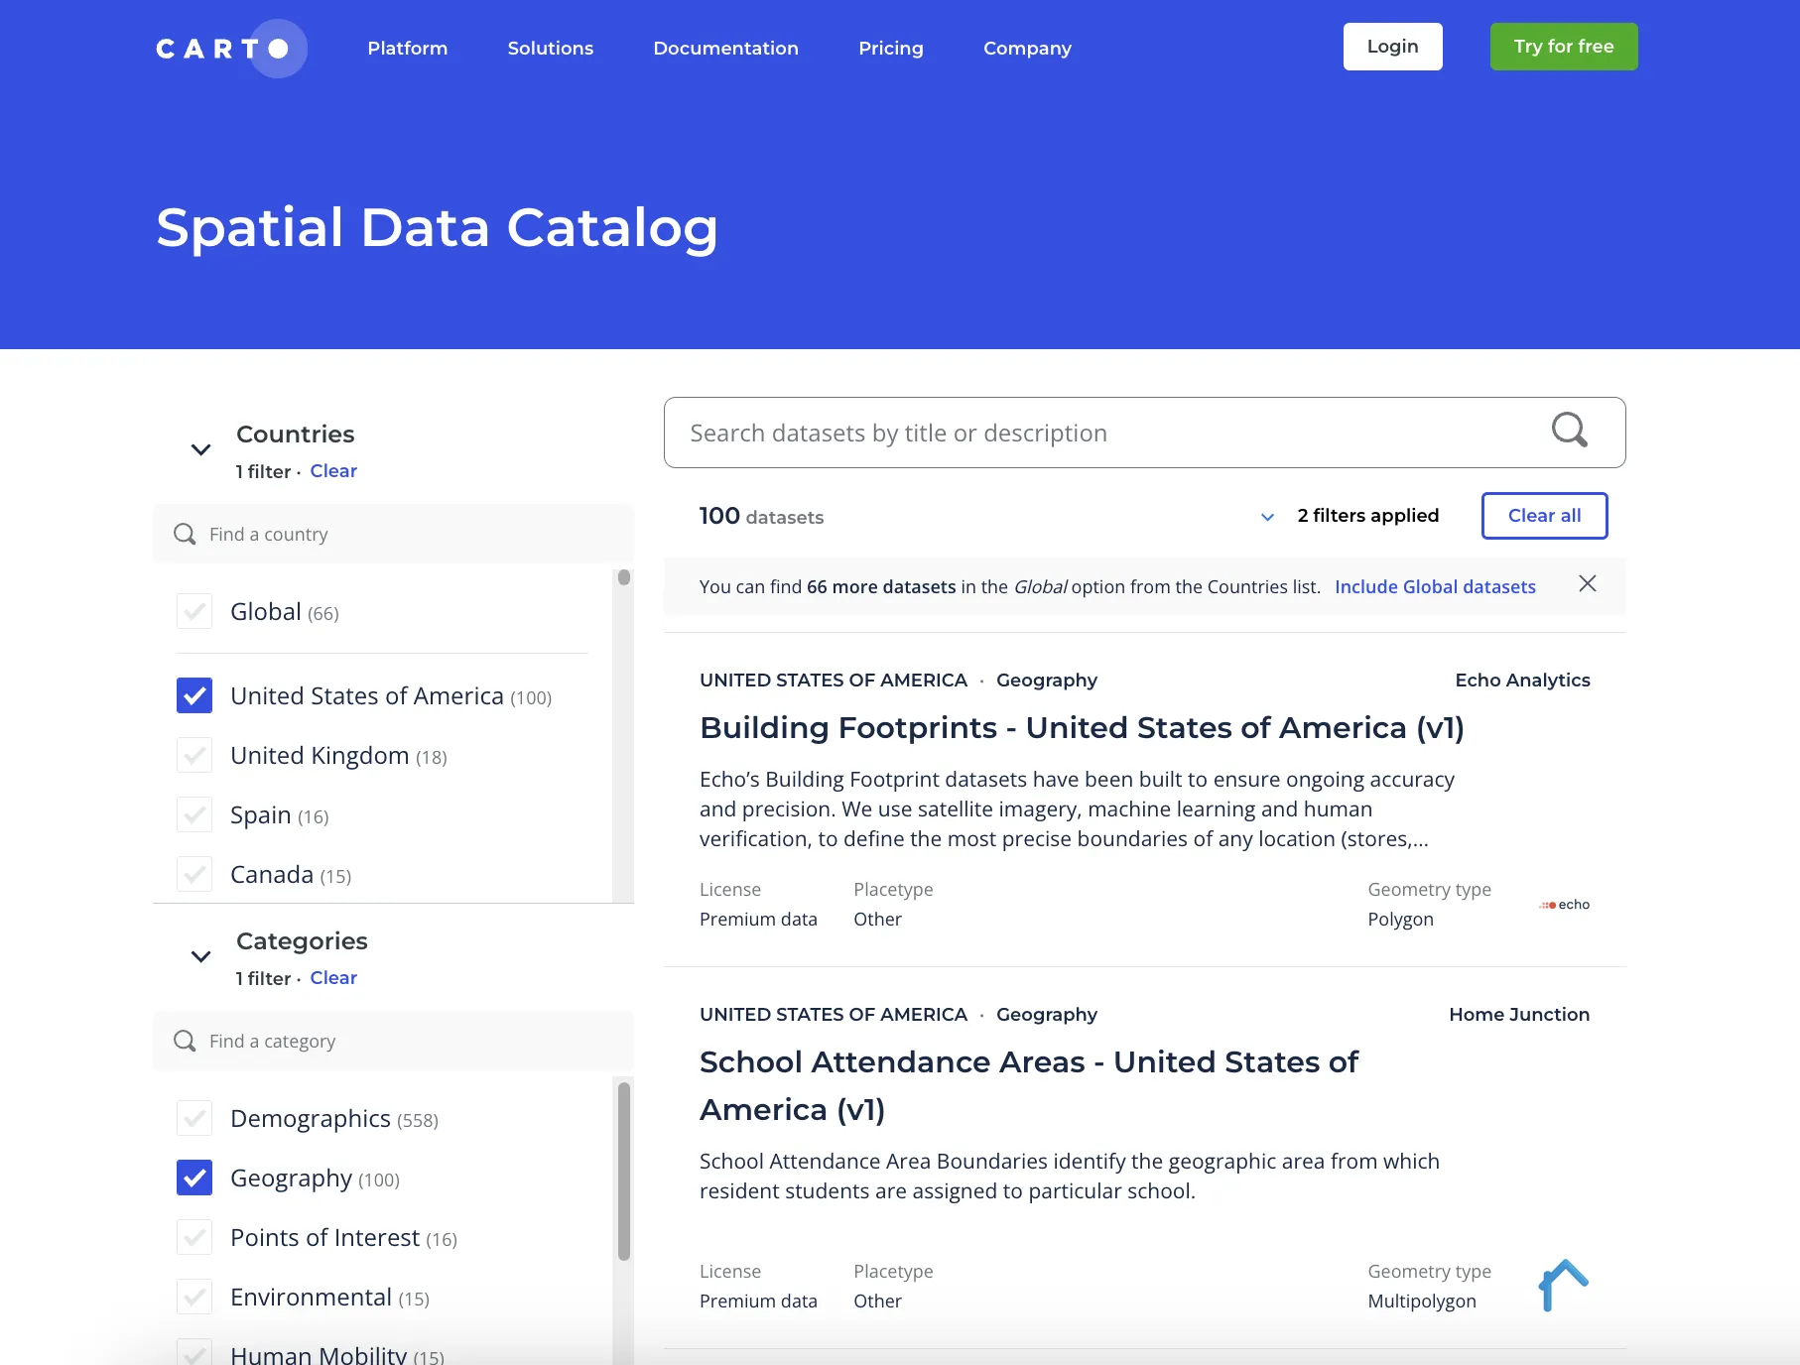Viewport: 1800px width, 1365px height.
Task: Click the Echo Analytics logo on Building Footprints card
Action: 1564,904
